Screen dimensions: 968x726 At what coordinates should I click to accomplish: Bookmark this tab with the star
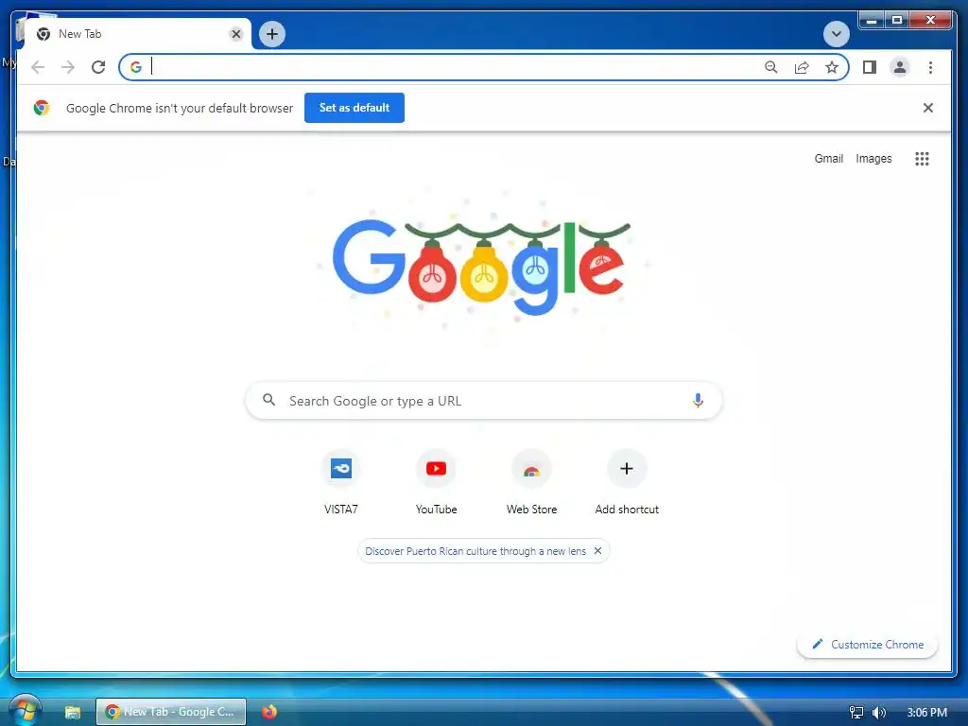click(832, 67)
